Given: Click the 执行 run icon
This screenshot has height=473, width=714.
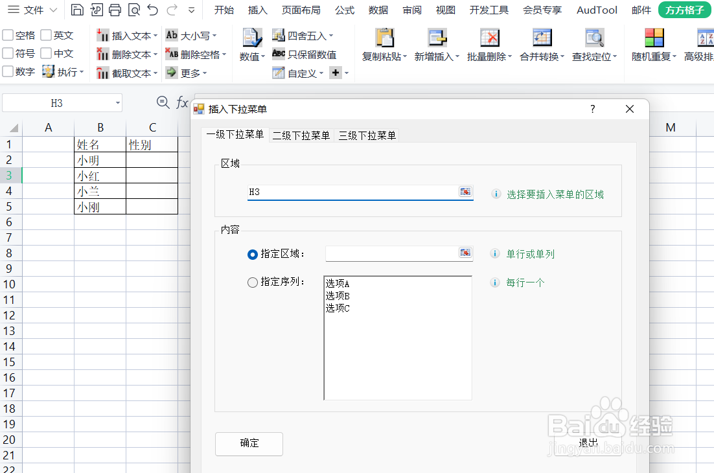Looking at the screenshot, I should click(48, 71).
